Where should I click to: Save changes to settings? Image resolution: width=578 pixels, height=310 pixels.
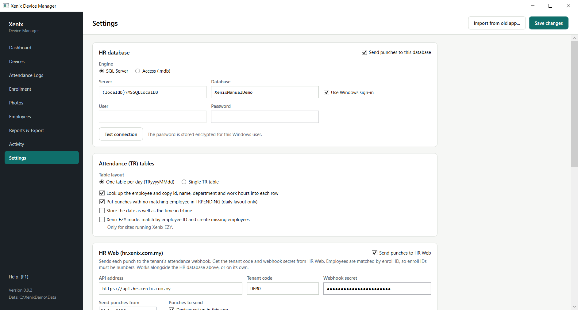[x=549, y=23]
